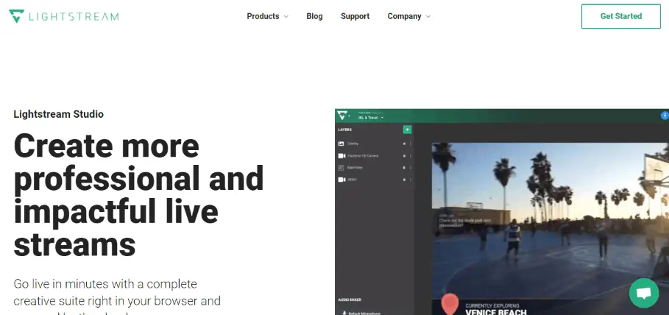The image size is (669, 315).
Task: Toggle visibility of the Overlay layer
Action: (405, 144)
